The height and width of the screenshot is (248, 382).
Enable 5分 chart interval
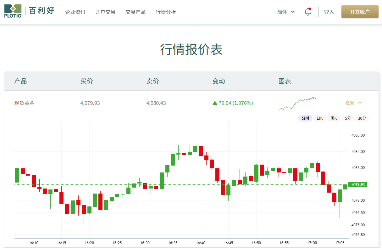tap(348, 118)
